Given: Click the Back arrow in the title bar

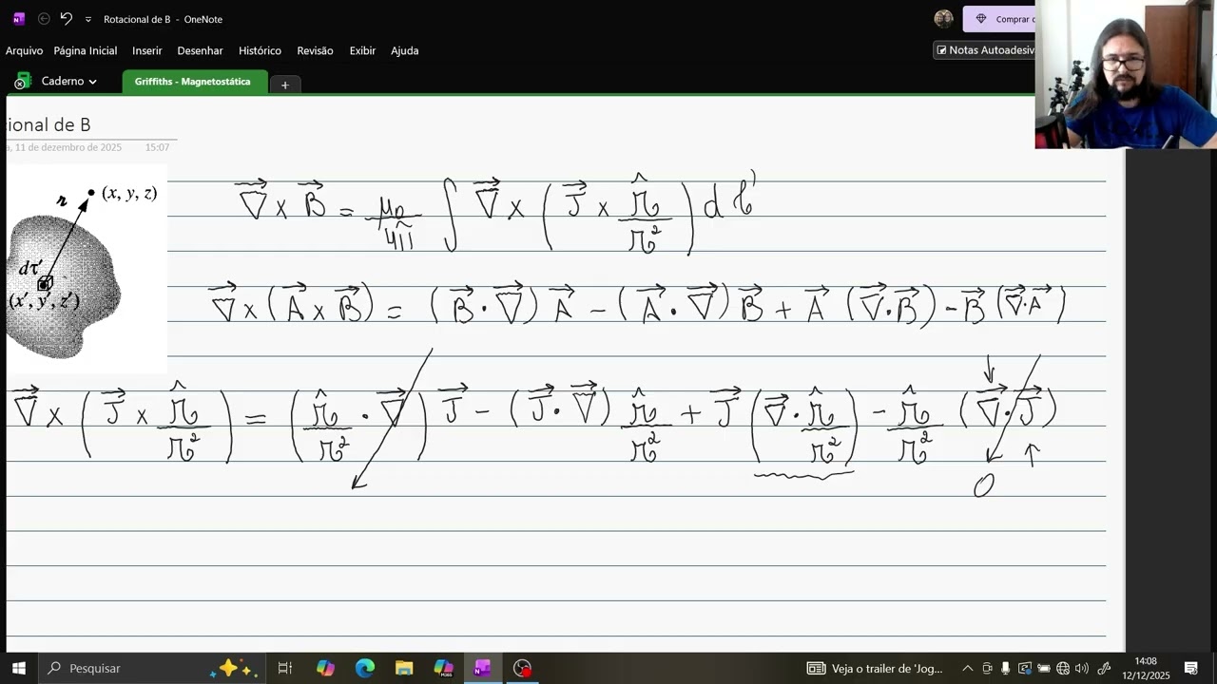Looking at the screenshot, I should click(44, 19).
